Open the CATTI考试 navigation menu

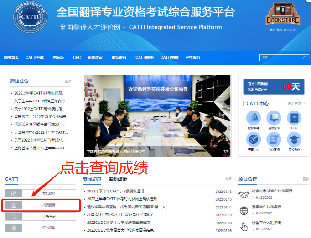(x=35, y=58)
